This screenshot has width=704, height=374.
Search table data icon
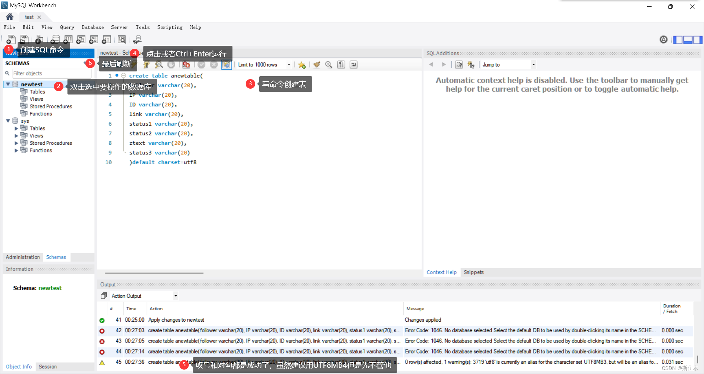[x=122, y=39]
